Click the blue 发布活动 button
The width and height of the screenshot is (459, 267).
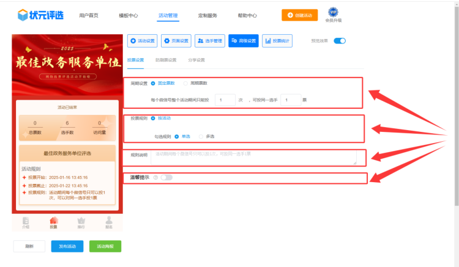(x=67, y=246)
